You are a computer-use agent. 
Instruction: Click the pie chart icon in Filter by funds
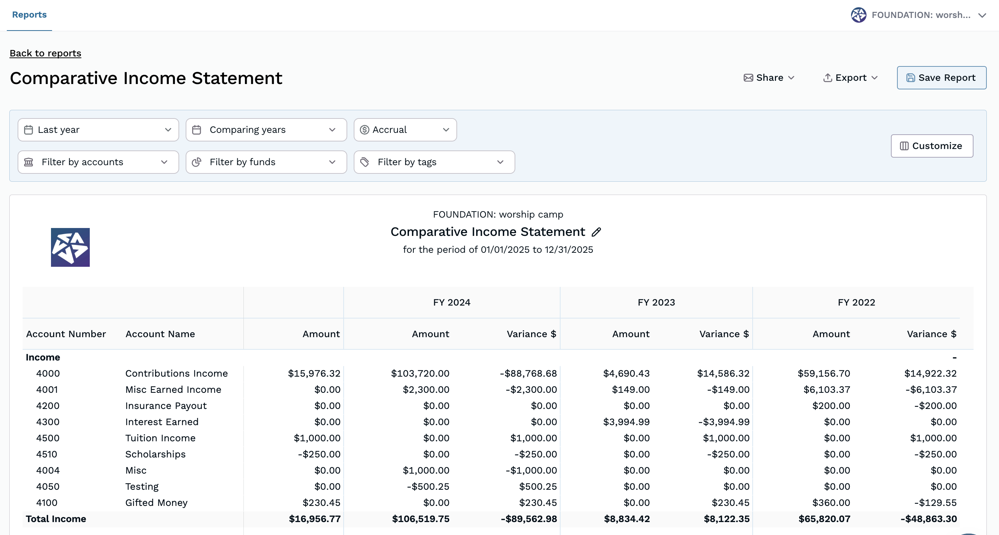click(x=197, y=162)
